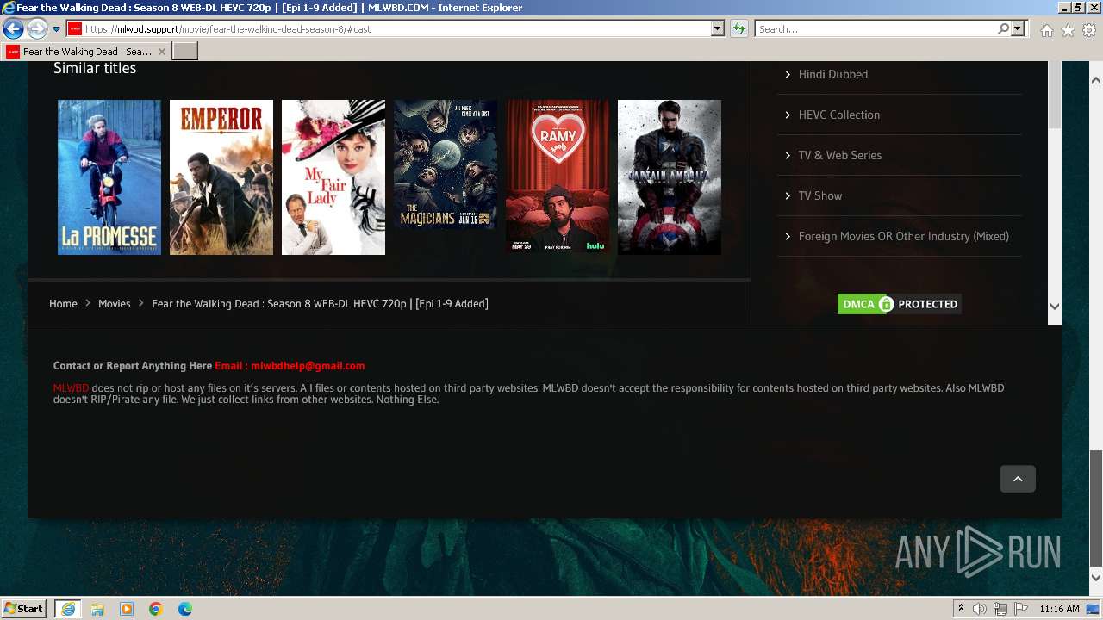This screenshot has width=1103, height=620.
Task: Click the back-to-top arrow button
Action: click(x=1018, y=479)
